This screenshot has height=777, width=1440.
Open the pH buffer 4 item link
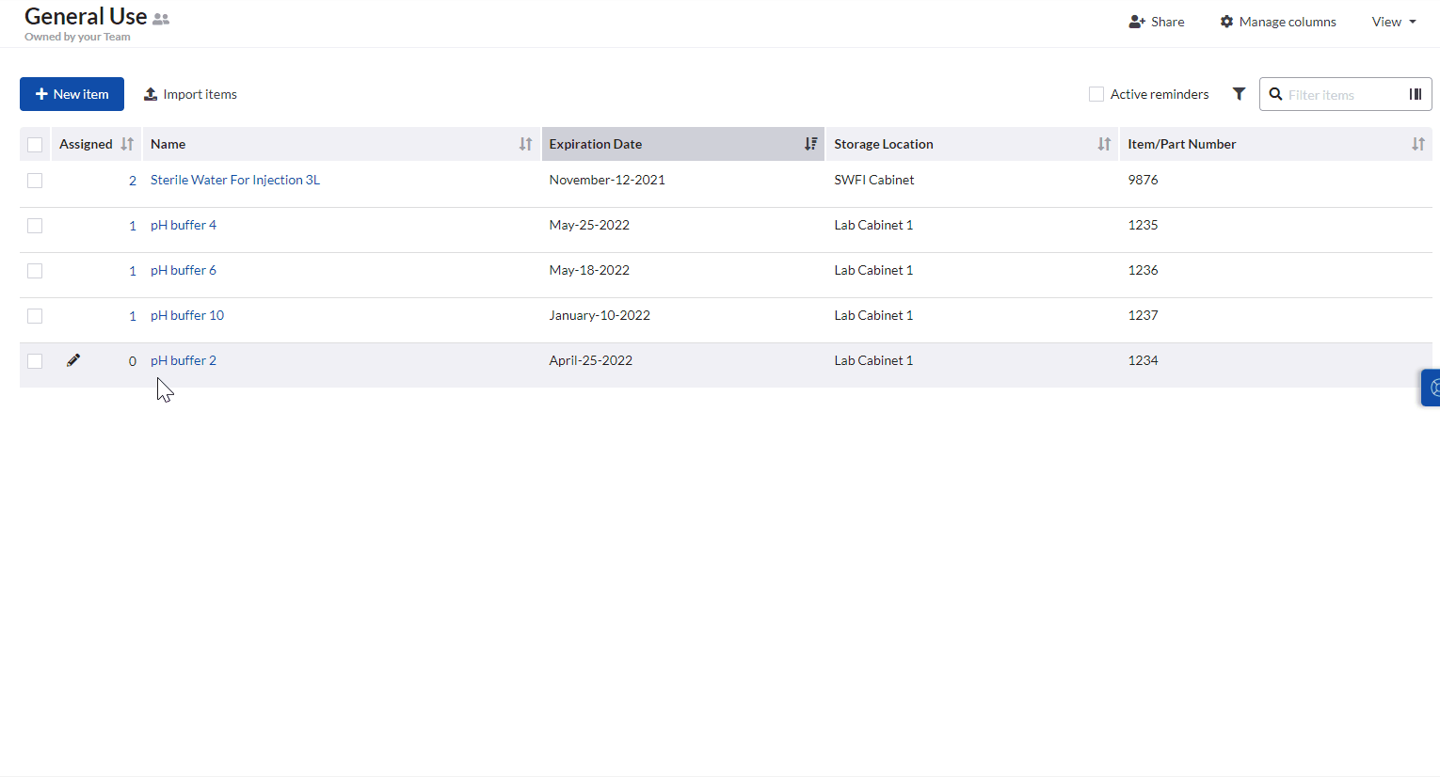pyautogui.click(x=184, y=225)
